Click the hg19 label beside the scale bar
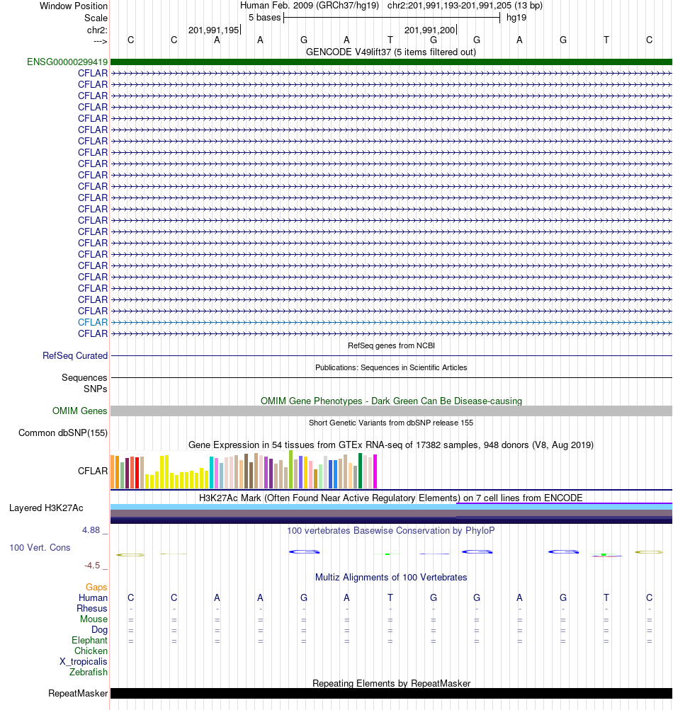Image resolution: width=673 pixels, height=710 pixels. [516, 18]
